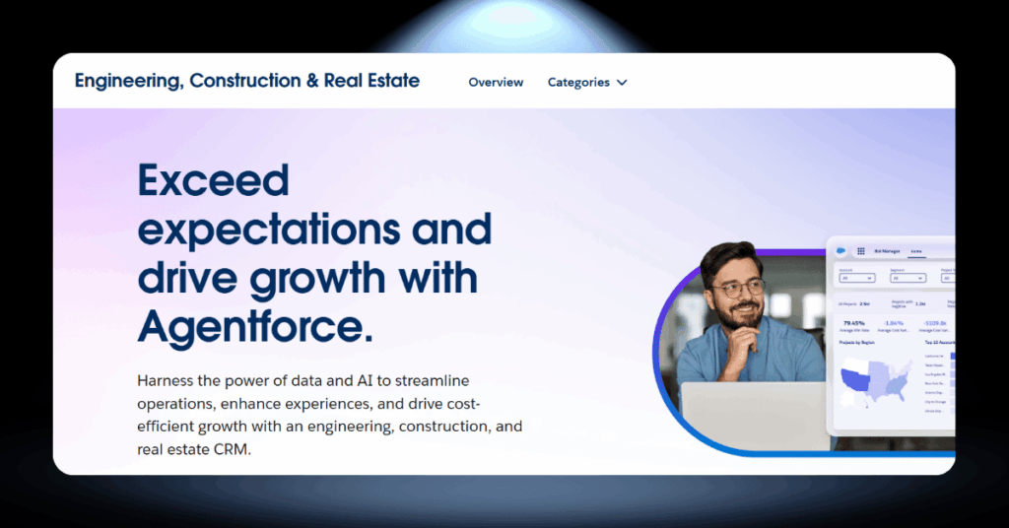Open the Segment filter dropdown
The height and width of the screenshot is (528, 1009).
click(x=908, y=278)
